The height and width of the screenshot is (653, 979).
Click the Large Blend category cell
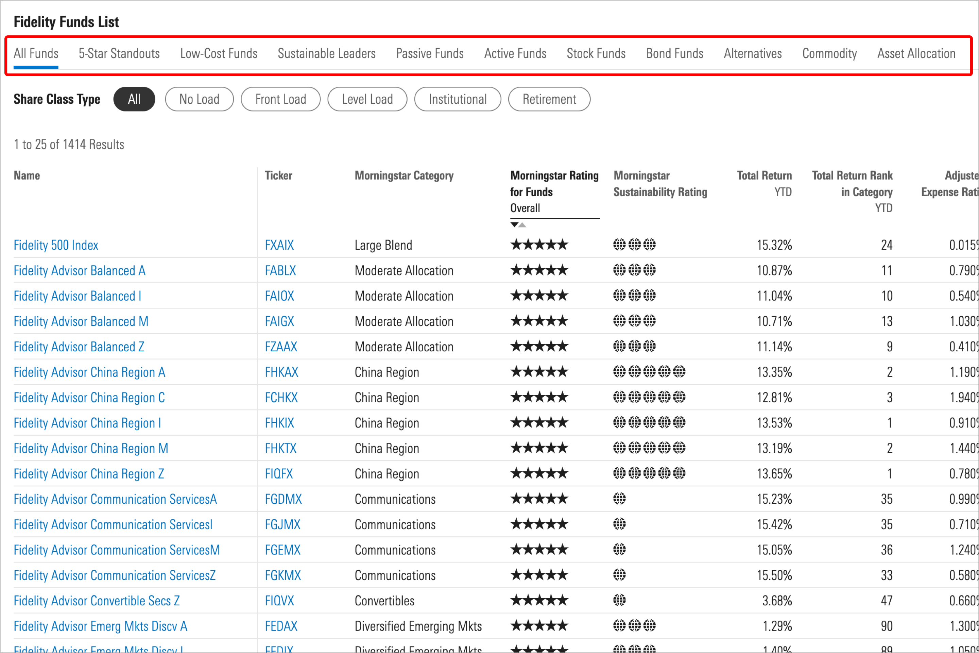click(383, 245)
